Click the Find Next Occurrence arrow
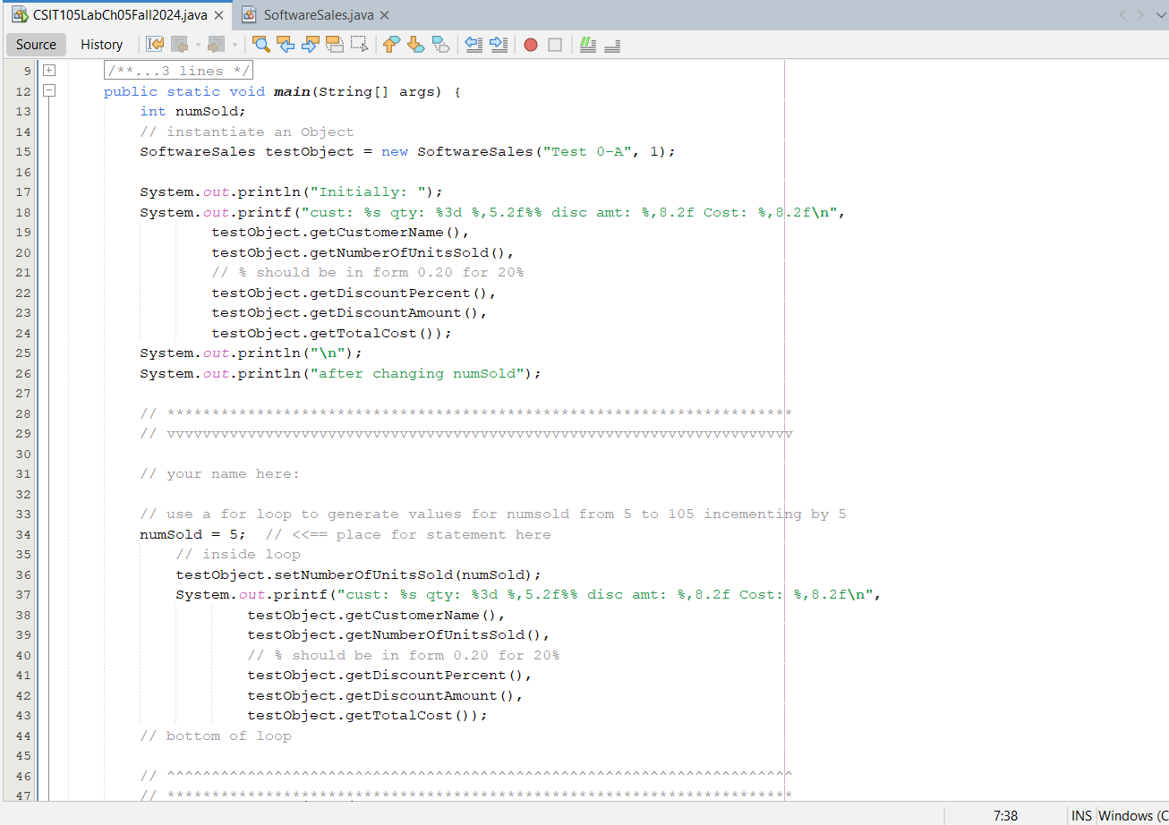The height and width of the screenshot is (825, 1169). click(310, 45)
